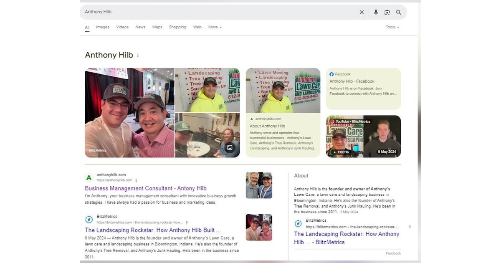Click the image gallery icon on the restaurant photo
This screenshot has height=263, width=501.
[229, 147]
